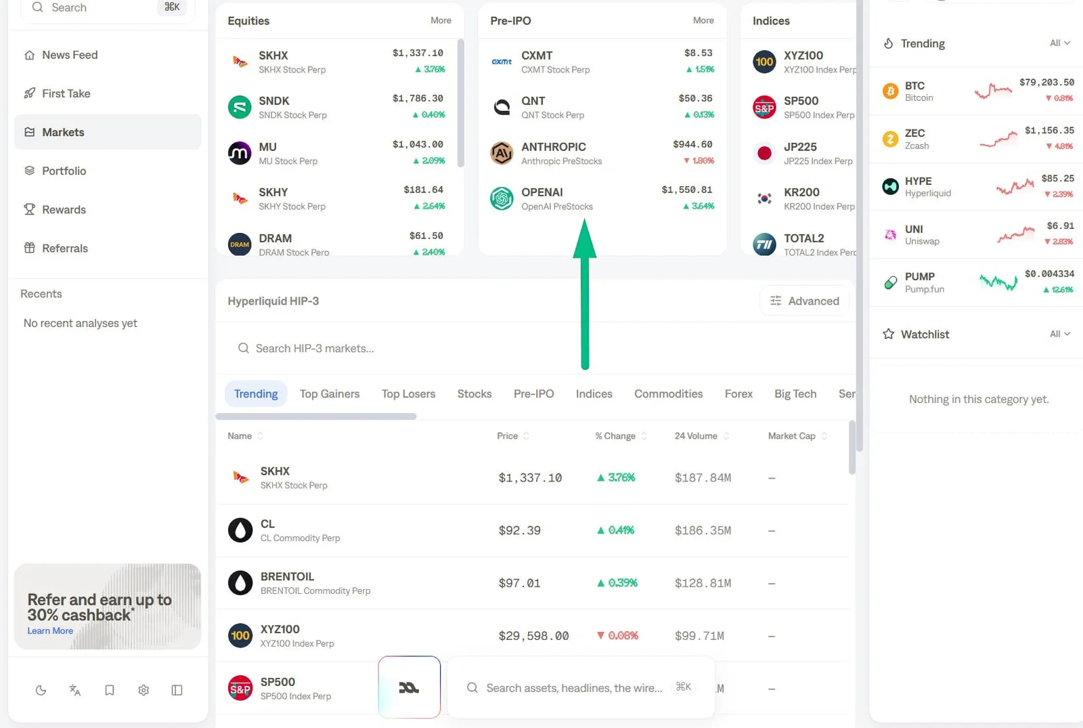This screenshot has width=1083, height=728.
Task: Sort table by Name column
Action: (245, 436)
